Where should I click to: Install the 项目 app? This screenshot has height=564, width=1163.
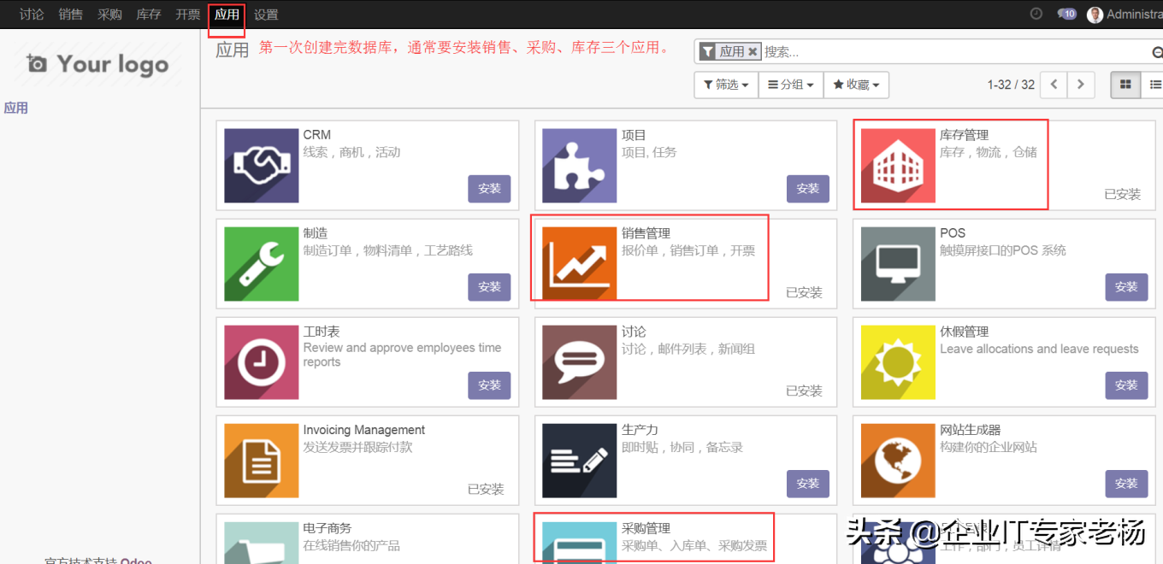coord(807,188)
